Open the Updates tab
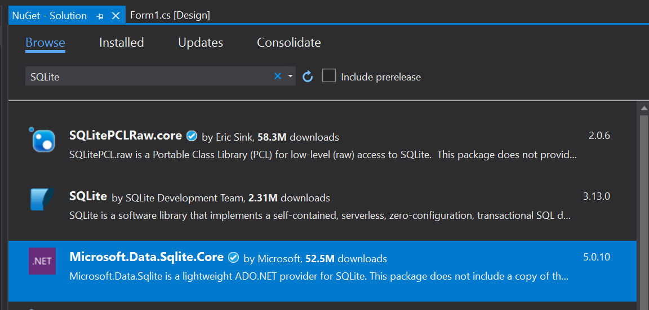The width and height of the screenshot is (649, 310). [201, 43]
